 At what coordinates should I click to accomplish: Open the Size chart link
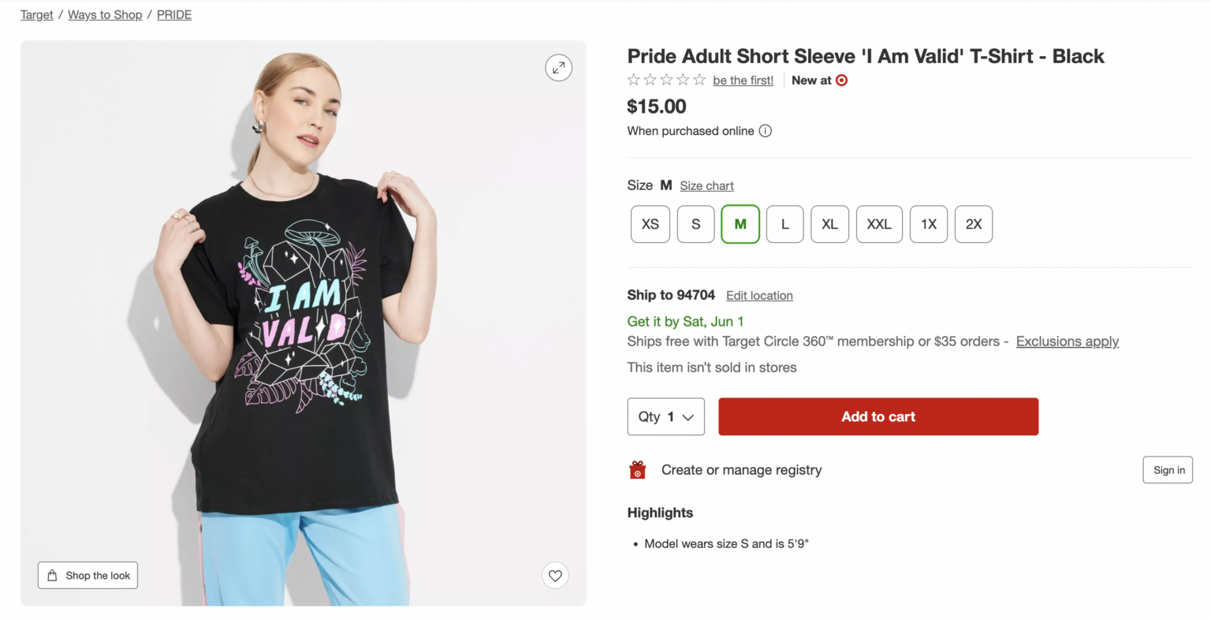tap(706, 186)
